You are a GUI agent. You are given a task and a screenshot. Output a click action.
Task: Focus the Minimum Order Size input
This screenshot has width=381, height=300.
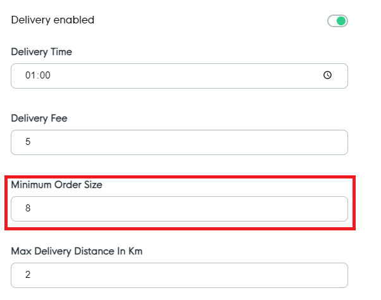point(179,209)
